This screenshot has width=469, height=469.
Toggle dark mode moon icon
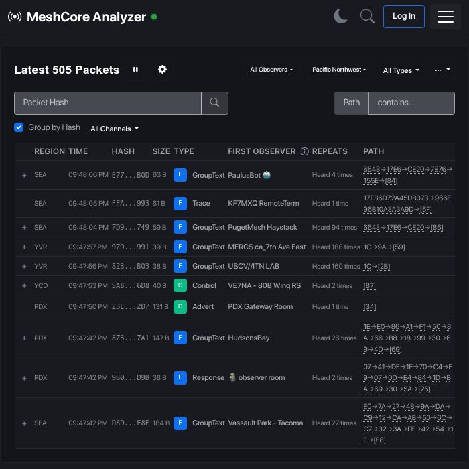tap(340, 17)
